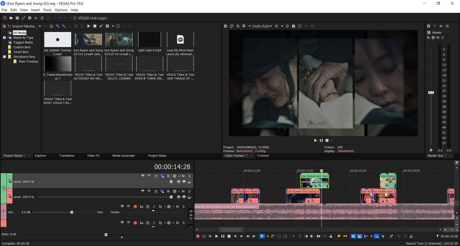Start preview playback in Project Media toolbar
Image resolution: width=460 pixels, height=246 pixels.
click(89, 26)
